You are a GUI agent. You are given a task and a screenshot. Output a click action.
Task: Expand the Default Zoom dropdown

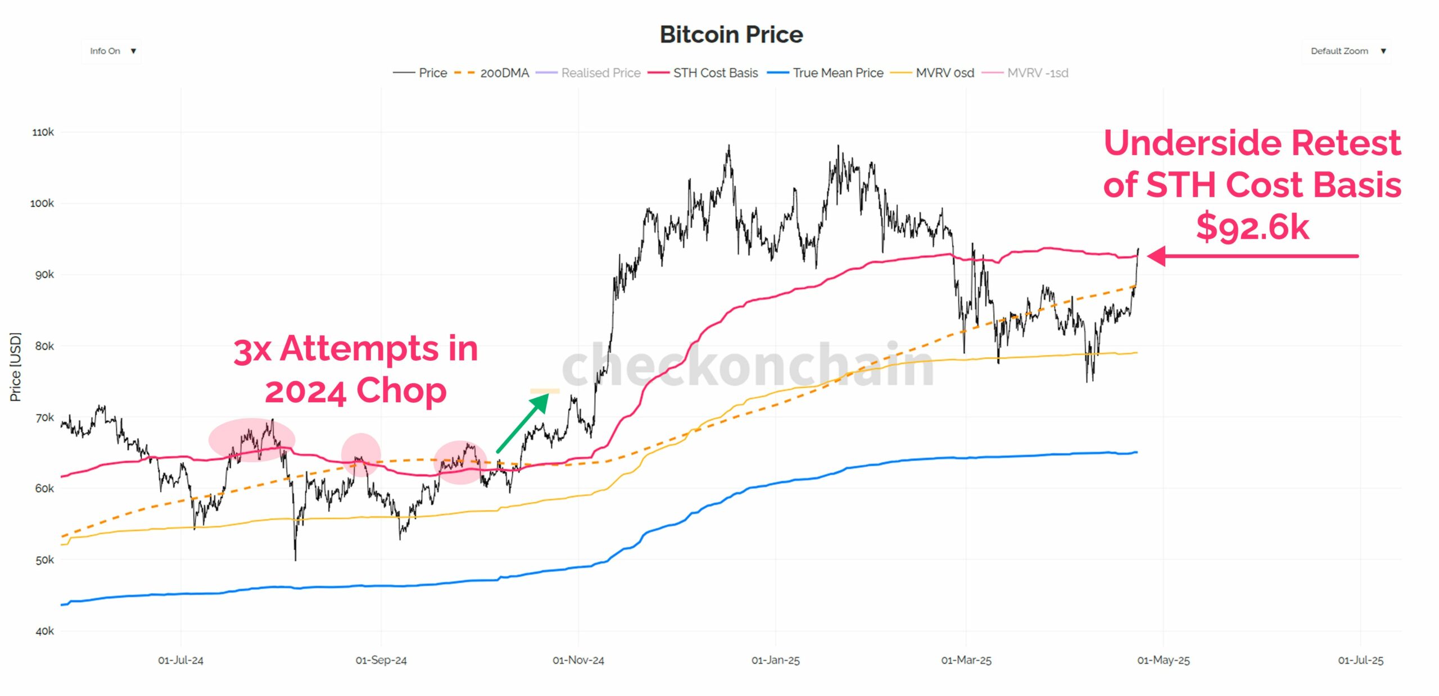click(x=1347, y=51)
